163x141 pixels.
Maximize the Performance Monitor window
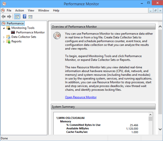pos(149,3)
